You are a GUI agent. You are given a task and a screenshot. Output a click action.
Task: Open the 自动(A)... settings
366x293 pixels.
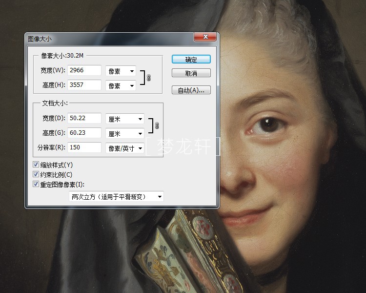tap(191, 90)
